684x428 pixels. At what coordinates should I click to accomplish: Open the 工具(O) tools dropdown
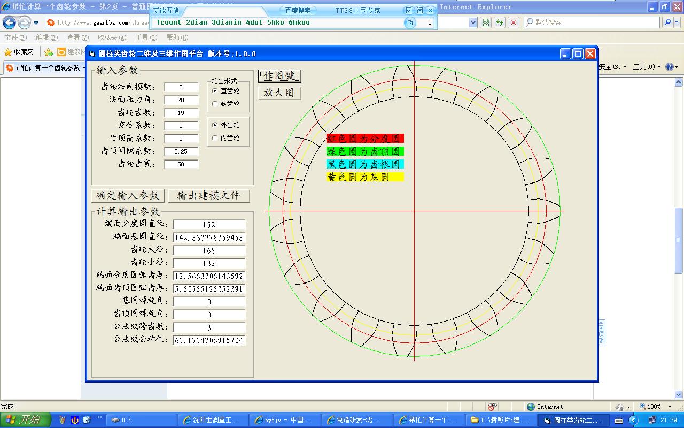(x=647, y=67)
